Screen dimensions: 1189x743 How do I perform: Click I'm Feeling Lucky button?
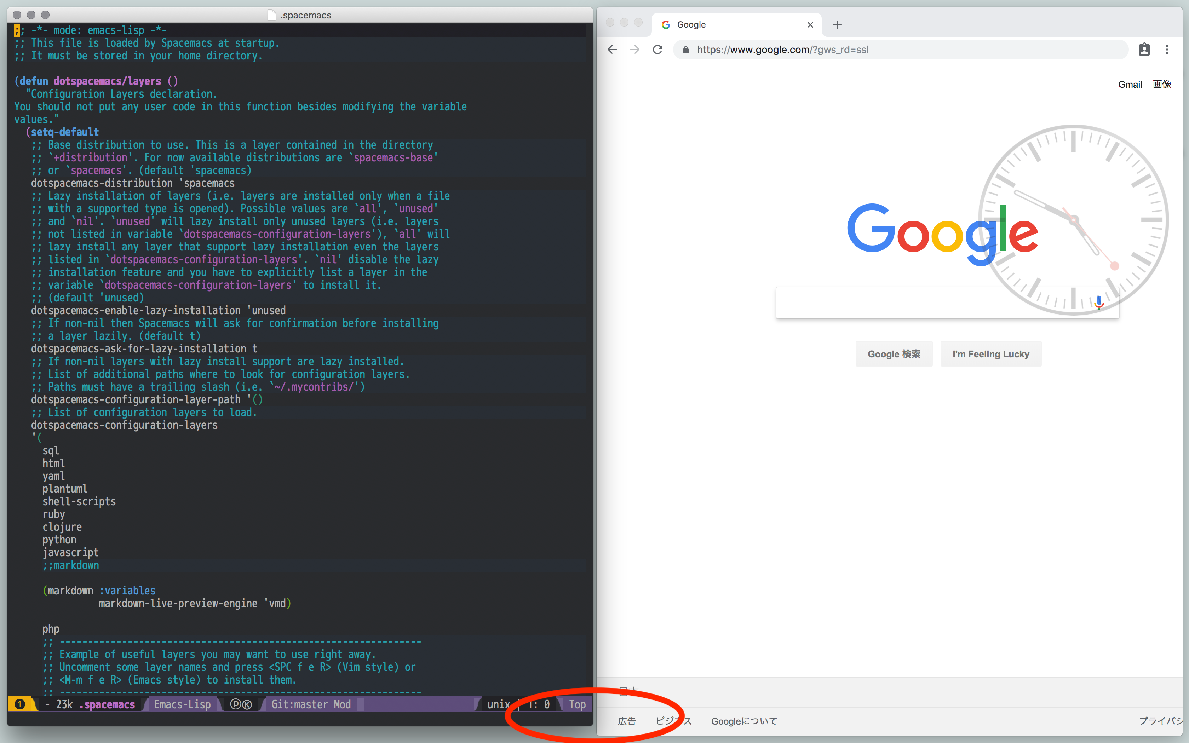click(990, 354)
